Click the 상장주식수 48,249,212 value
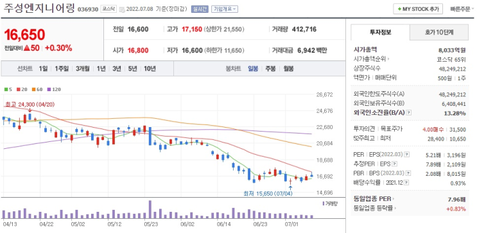The height and width of the screenshot is (233, 477). coord(453,69)
